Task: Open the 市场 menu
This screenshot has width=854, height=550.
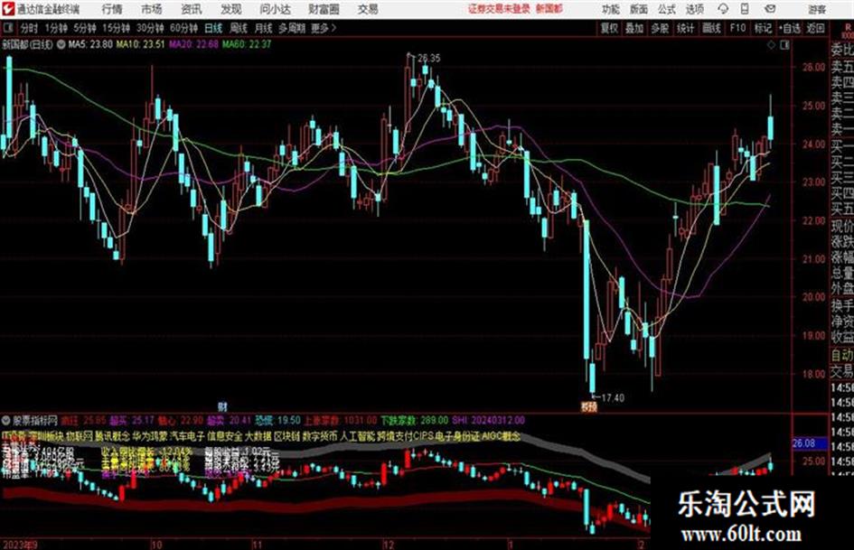Action: click(x=152, y=9)
